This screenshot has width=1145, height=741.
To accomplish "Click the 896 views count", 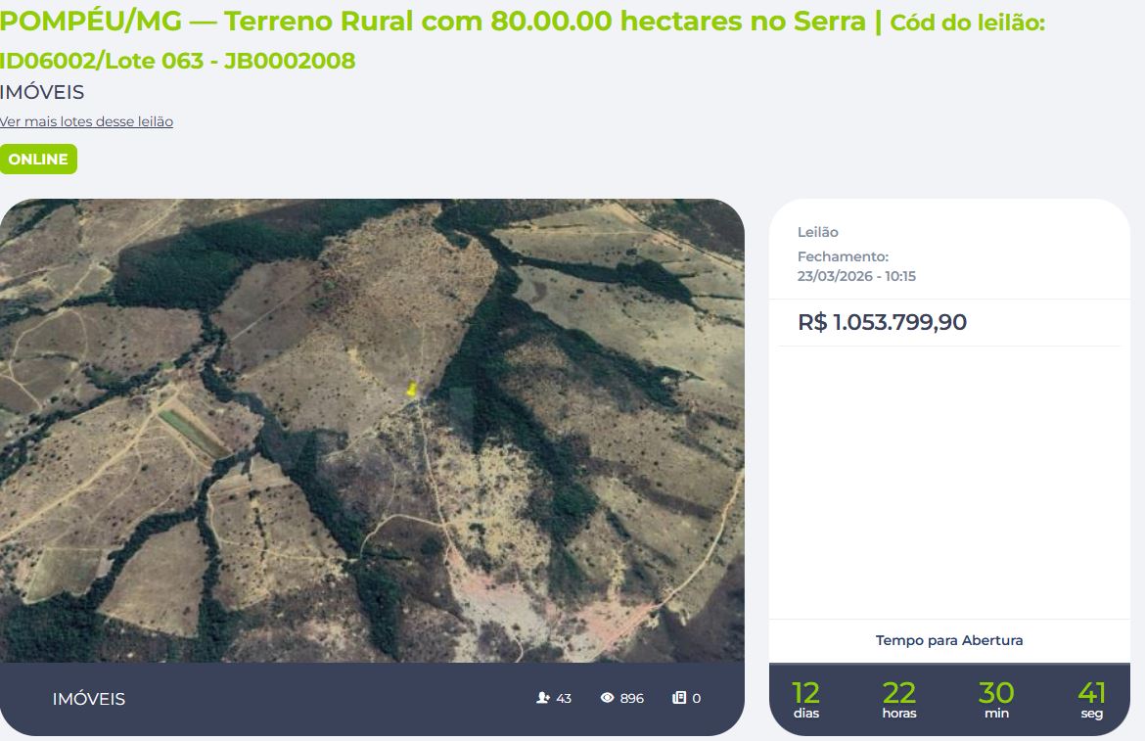I will click(x=631, y=698).
